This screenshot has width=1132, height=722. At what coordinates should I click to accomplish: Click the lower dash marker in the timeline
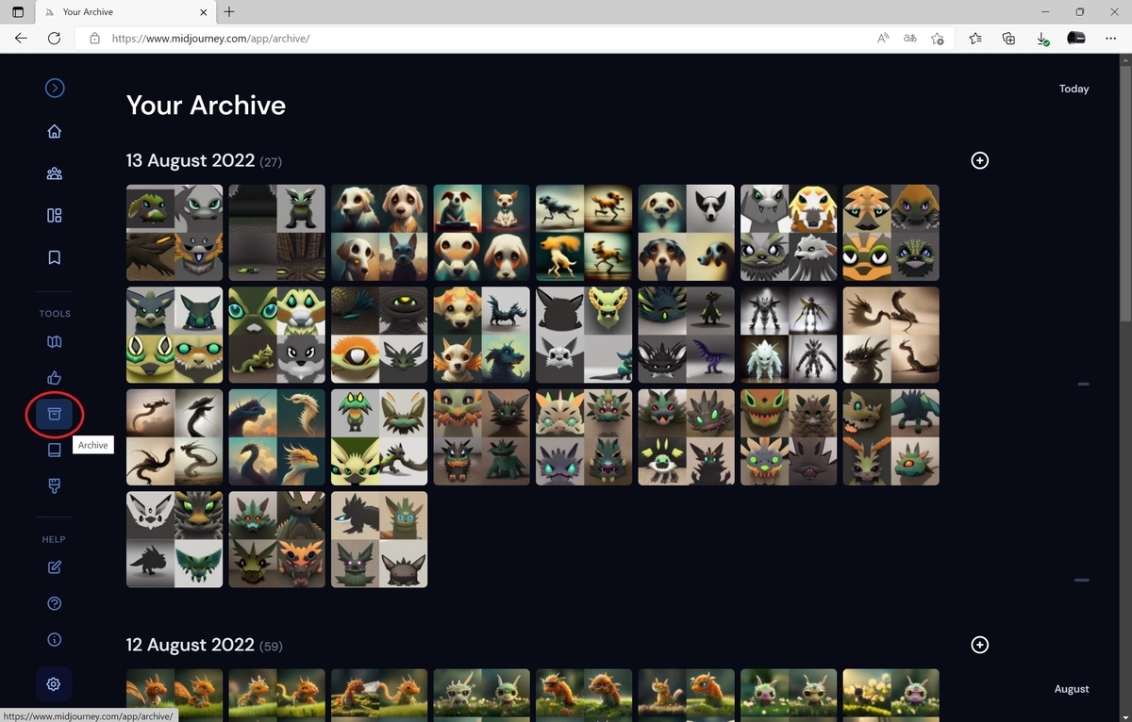(1083, 581)
